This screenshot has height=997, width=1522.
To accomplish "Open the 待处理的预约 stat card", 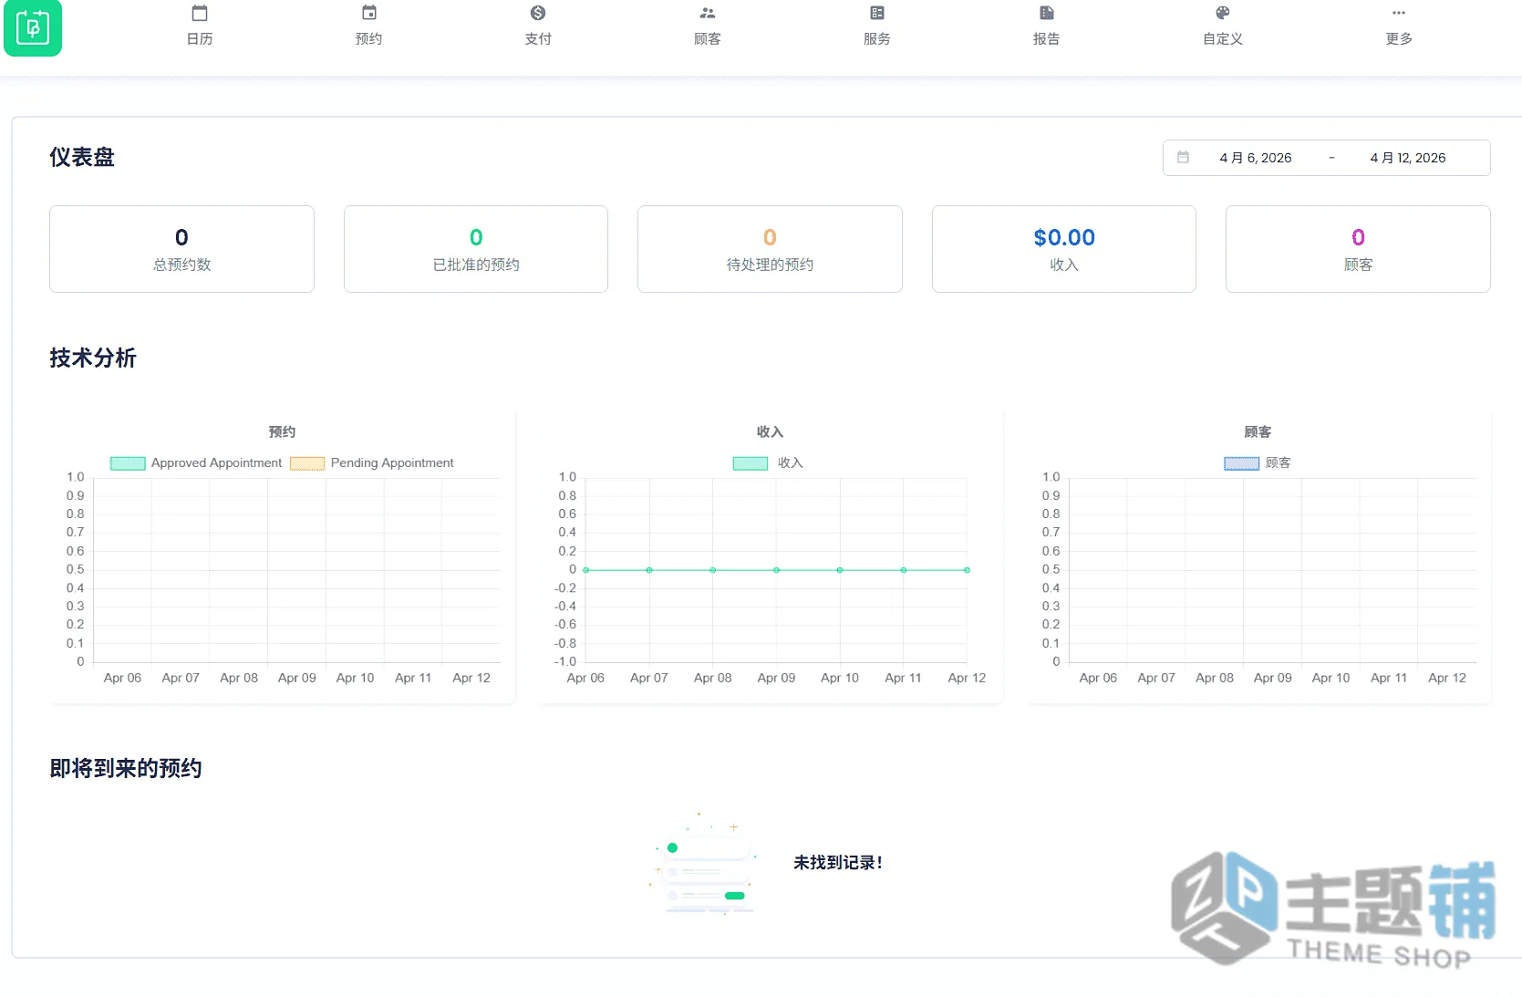I will point(770,249).
